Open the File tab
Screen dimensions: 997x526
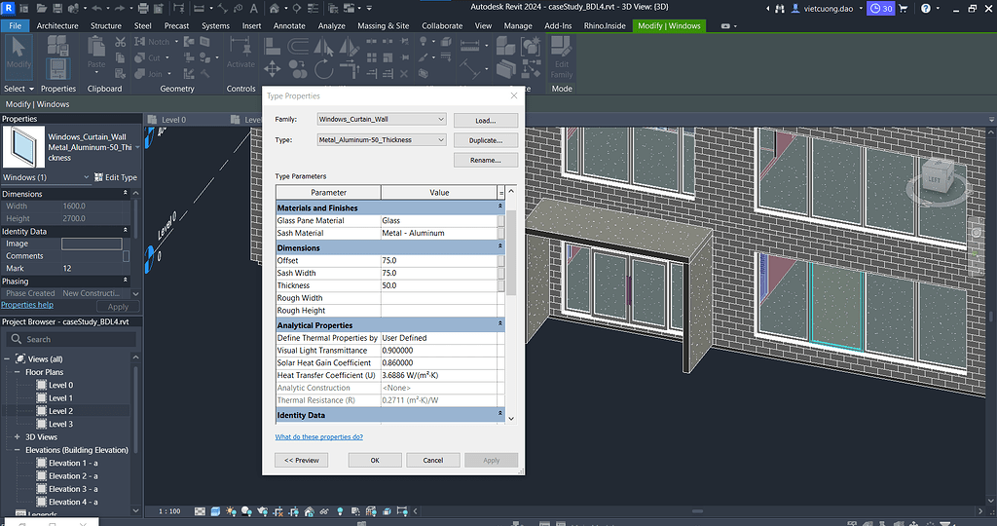16,26
